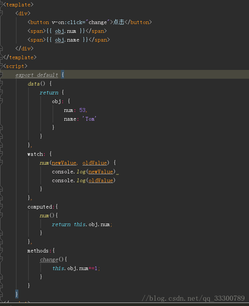Place cursor on 'template' in the opening tag

18,5
